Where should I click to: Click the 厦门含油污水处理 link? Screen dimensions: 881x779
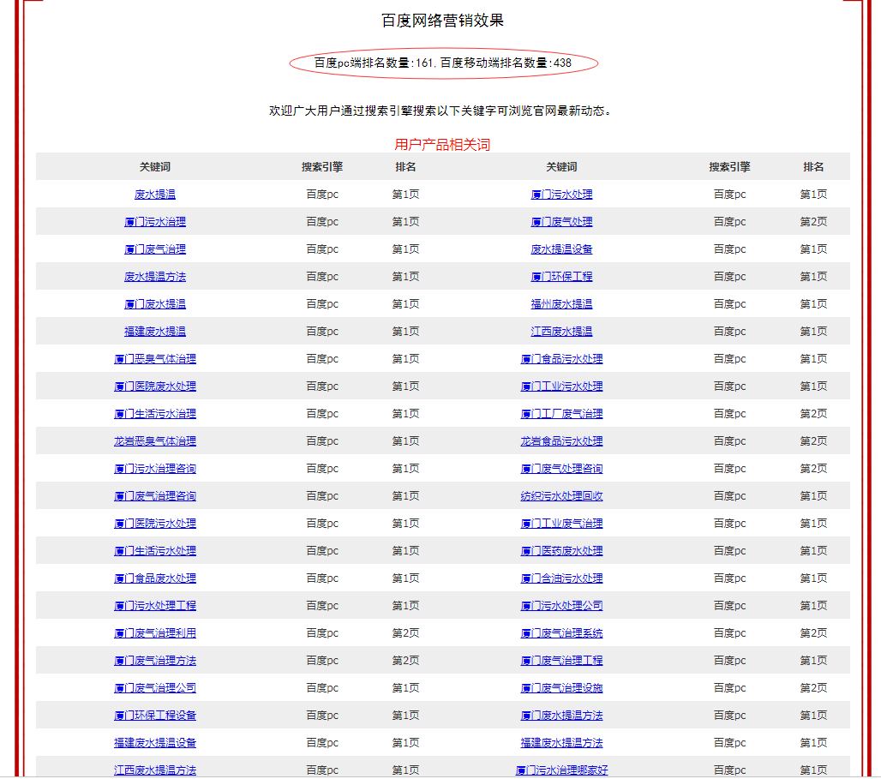[561, 578]
